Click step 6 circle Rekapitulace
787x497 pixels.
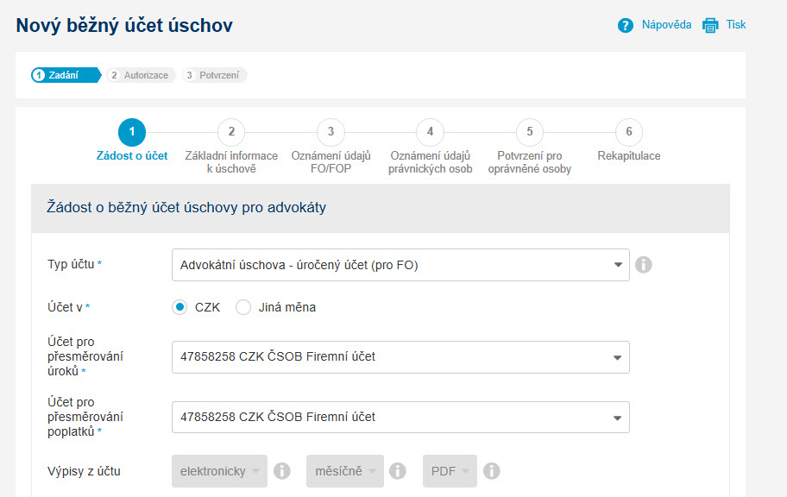click(629, 132)
